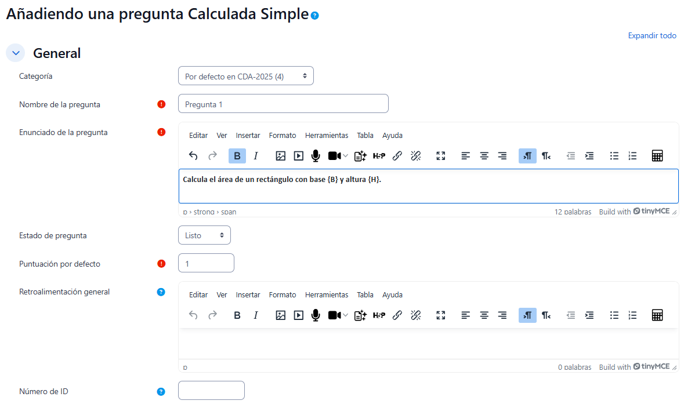Click the Expandir todo link
Viewport: 684px width, 404px height.
pos(652,36)
